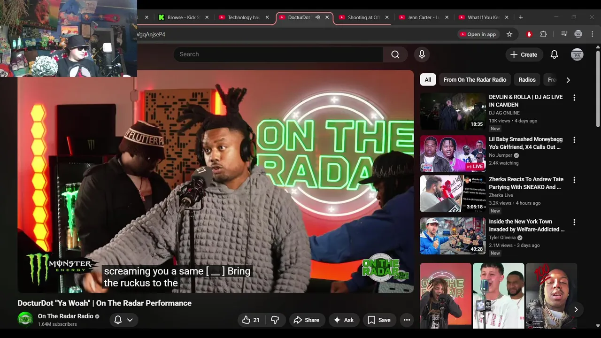The image size is (601, 338).
Task: Toggle the channel subscription bell
Action: pyautogui.click(x=118, y=320)
